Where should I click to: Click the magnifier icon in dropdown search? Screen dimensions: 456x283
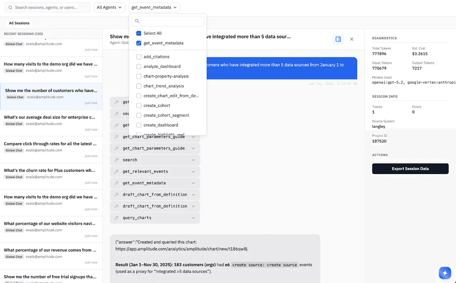[x=137, y=21]
